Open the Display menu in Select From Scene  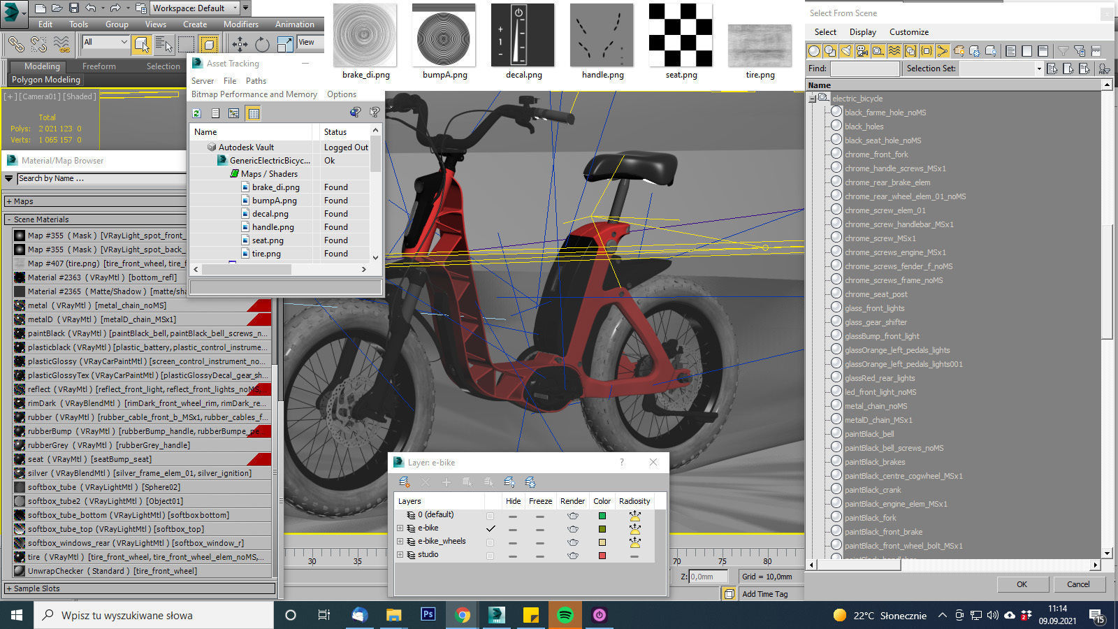pyautogui.click(x=862, y=32)
